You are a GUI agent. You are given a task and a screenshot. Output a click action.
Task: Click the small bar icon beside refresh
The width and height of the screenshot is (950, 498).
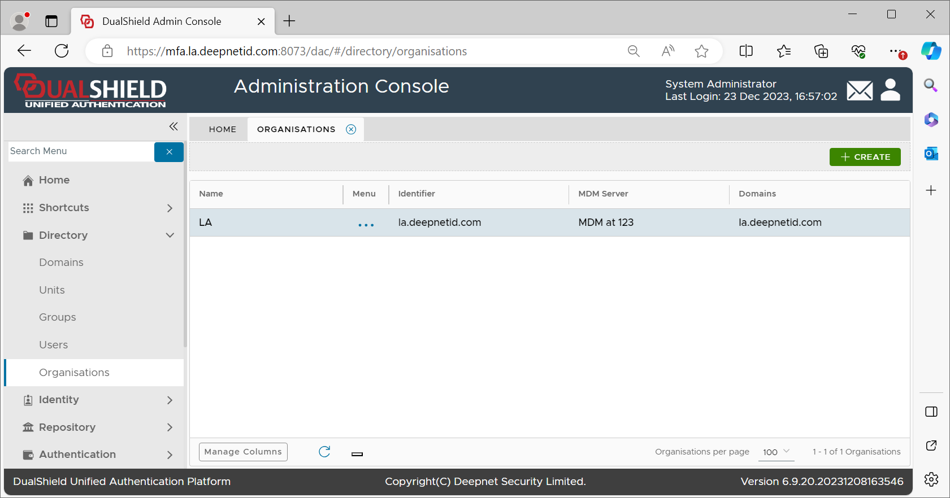(357, 454)
